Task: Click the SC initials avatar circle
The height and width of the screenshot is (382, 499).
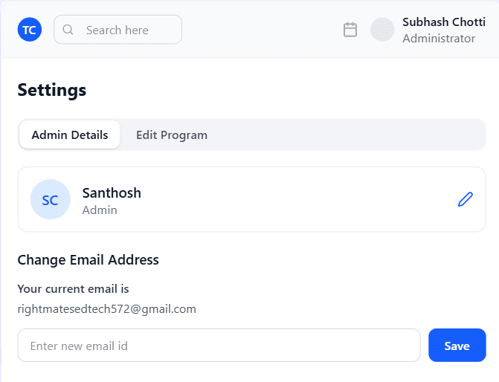Action: coord(50,199)
